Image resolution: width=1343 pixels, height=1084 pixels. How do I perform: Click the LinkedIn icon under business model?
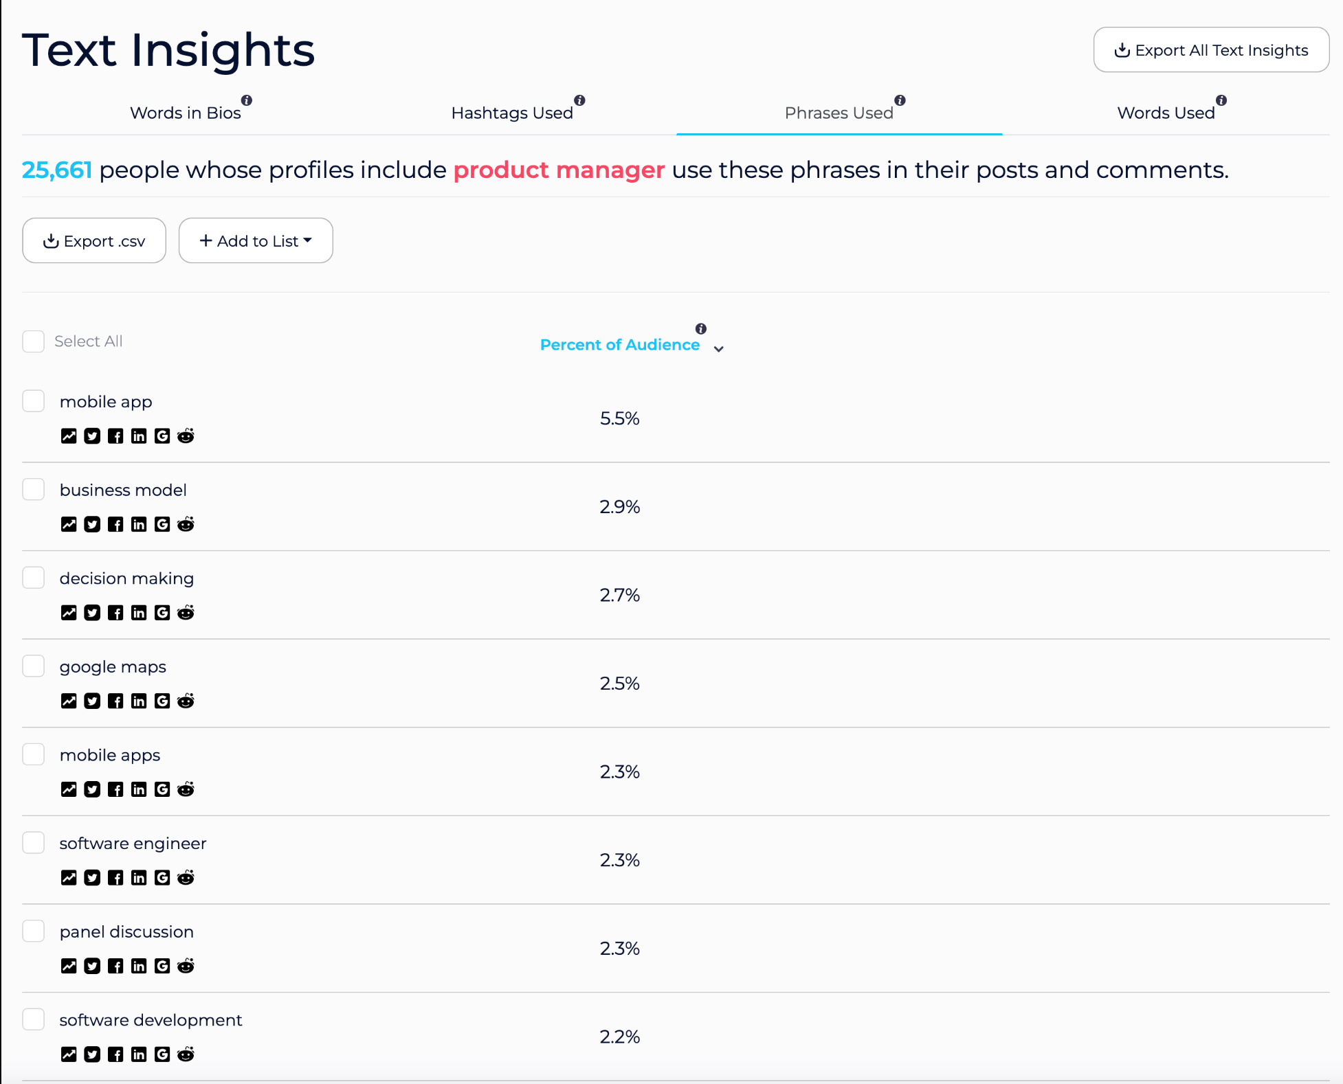[x=139, y=525]
